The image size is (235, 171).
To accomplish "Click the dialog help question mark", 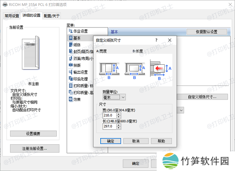I will pyautogui.click(x=156, y=40).
